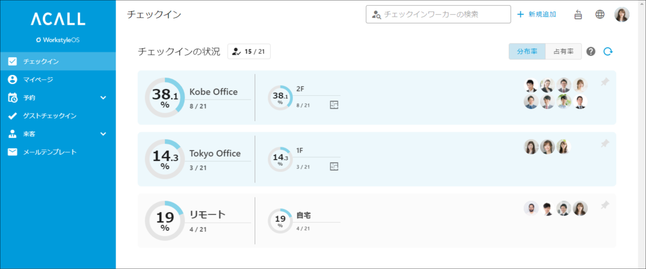
Task: Open マイページ from the sidebar
Action: pyautogui.click(x=38, y=80)
